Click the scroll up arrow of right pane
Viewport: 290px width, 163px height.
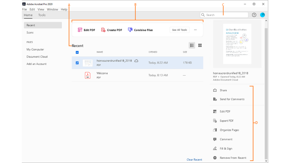tap(266, 21)
